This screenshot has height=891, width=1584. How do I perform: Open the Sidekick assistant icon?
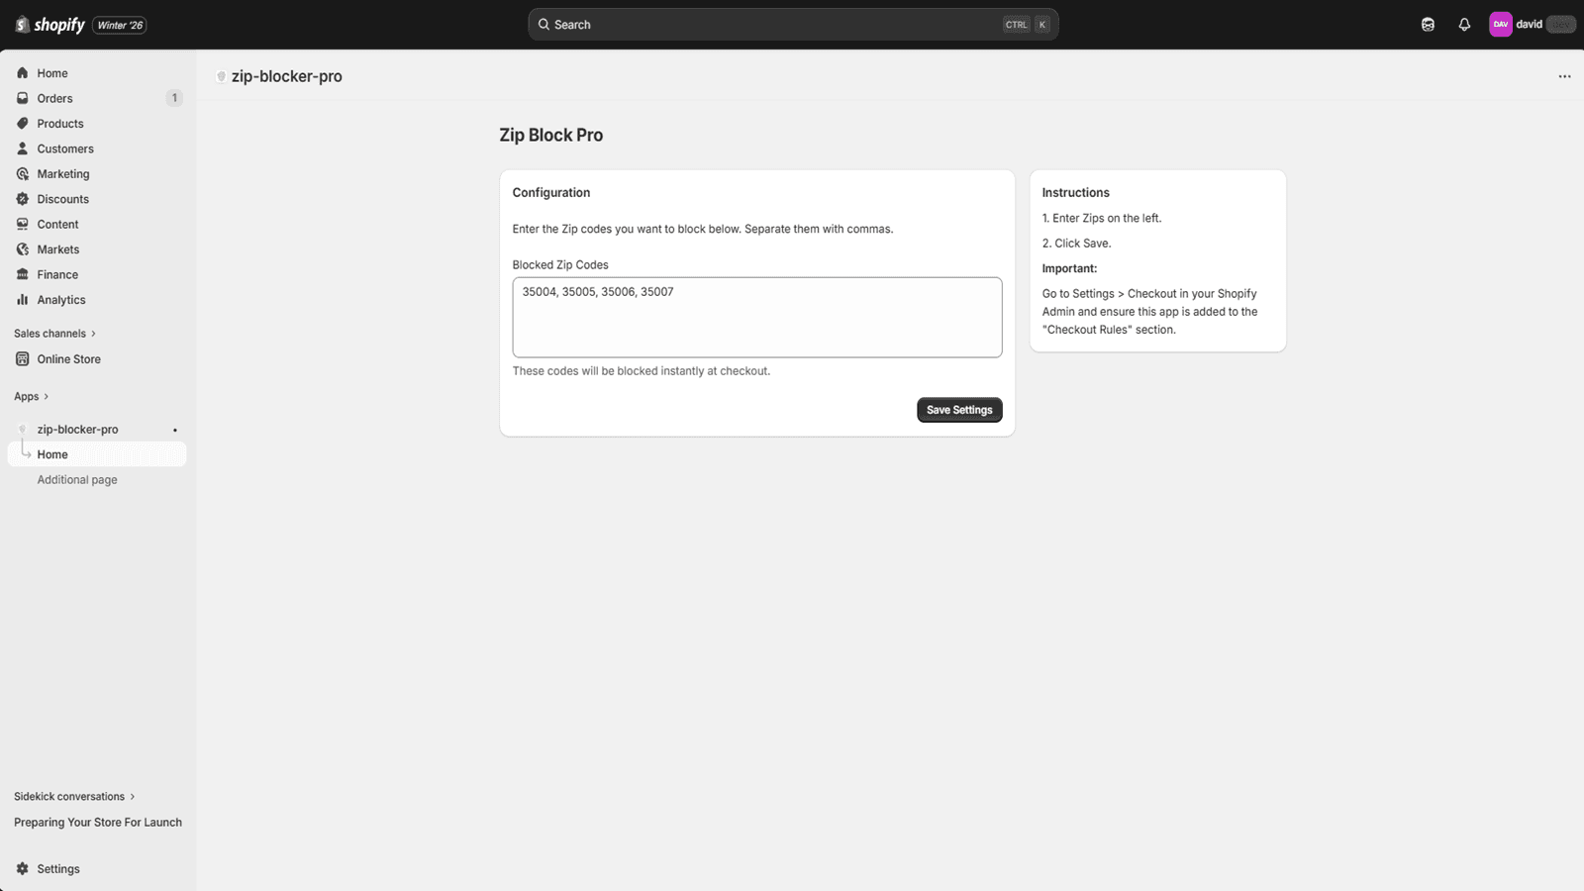click(1428, 25)
